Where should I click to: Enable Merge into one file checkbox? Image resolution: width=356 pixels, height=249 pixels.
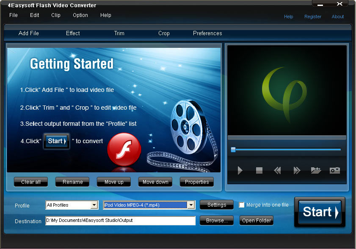[242, 205]
